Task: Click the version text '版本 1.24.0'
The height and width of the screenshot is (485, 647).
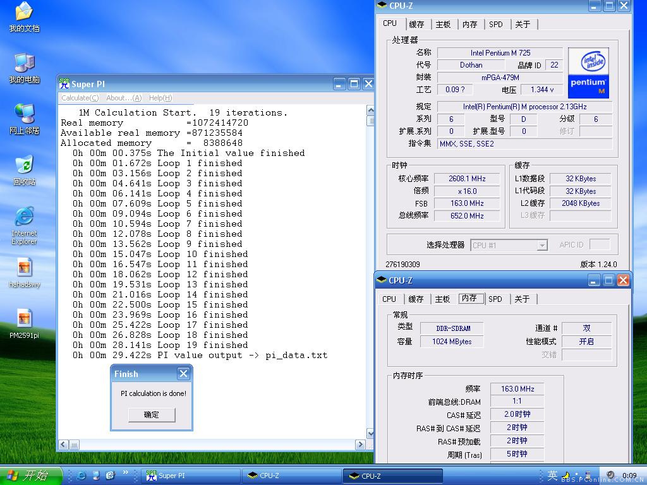Action: pos(598,265)
